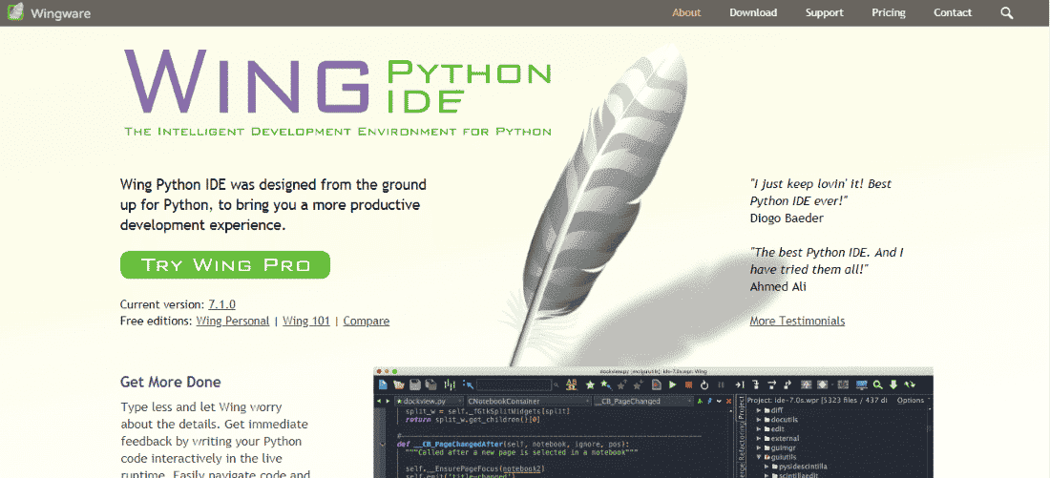Viewport: 1050px width, 478px height.
Task: Expand the pysidescintilla folder
Action: [766, 466]
